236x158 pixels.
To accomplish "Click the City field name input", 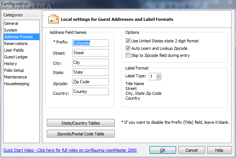I will click(x=90, y=62).
